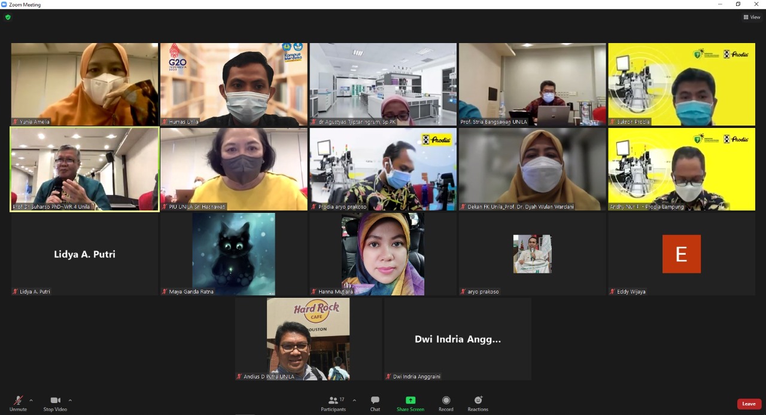Expand audio options arrow beside Unmute
This screenshot has width=766, height=415.
[31, 401]
